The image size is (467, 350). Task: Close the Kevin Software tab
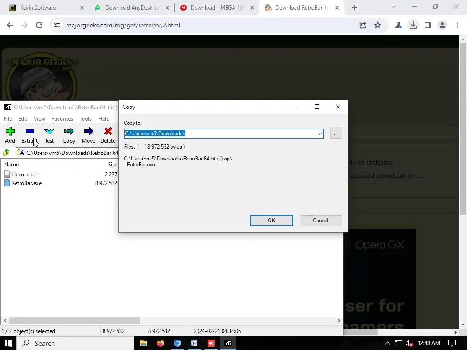pyautogui.click(x=82, y=8)
